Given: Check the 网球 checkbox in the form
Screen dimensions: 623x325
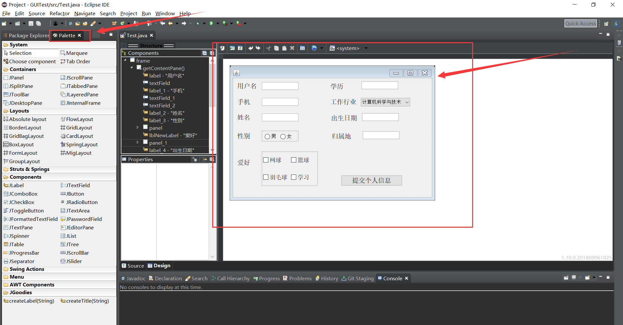Looking at the screenshot, I should click(266, 160).
